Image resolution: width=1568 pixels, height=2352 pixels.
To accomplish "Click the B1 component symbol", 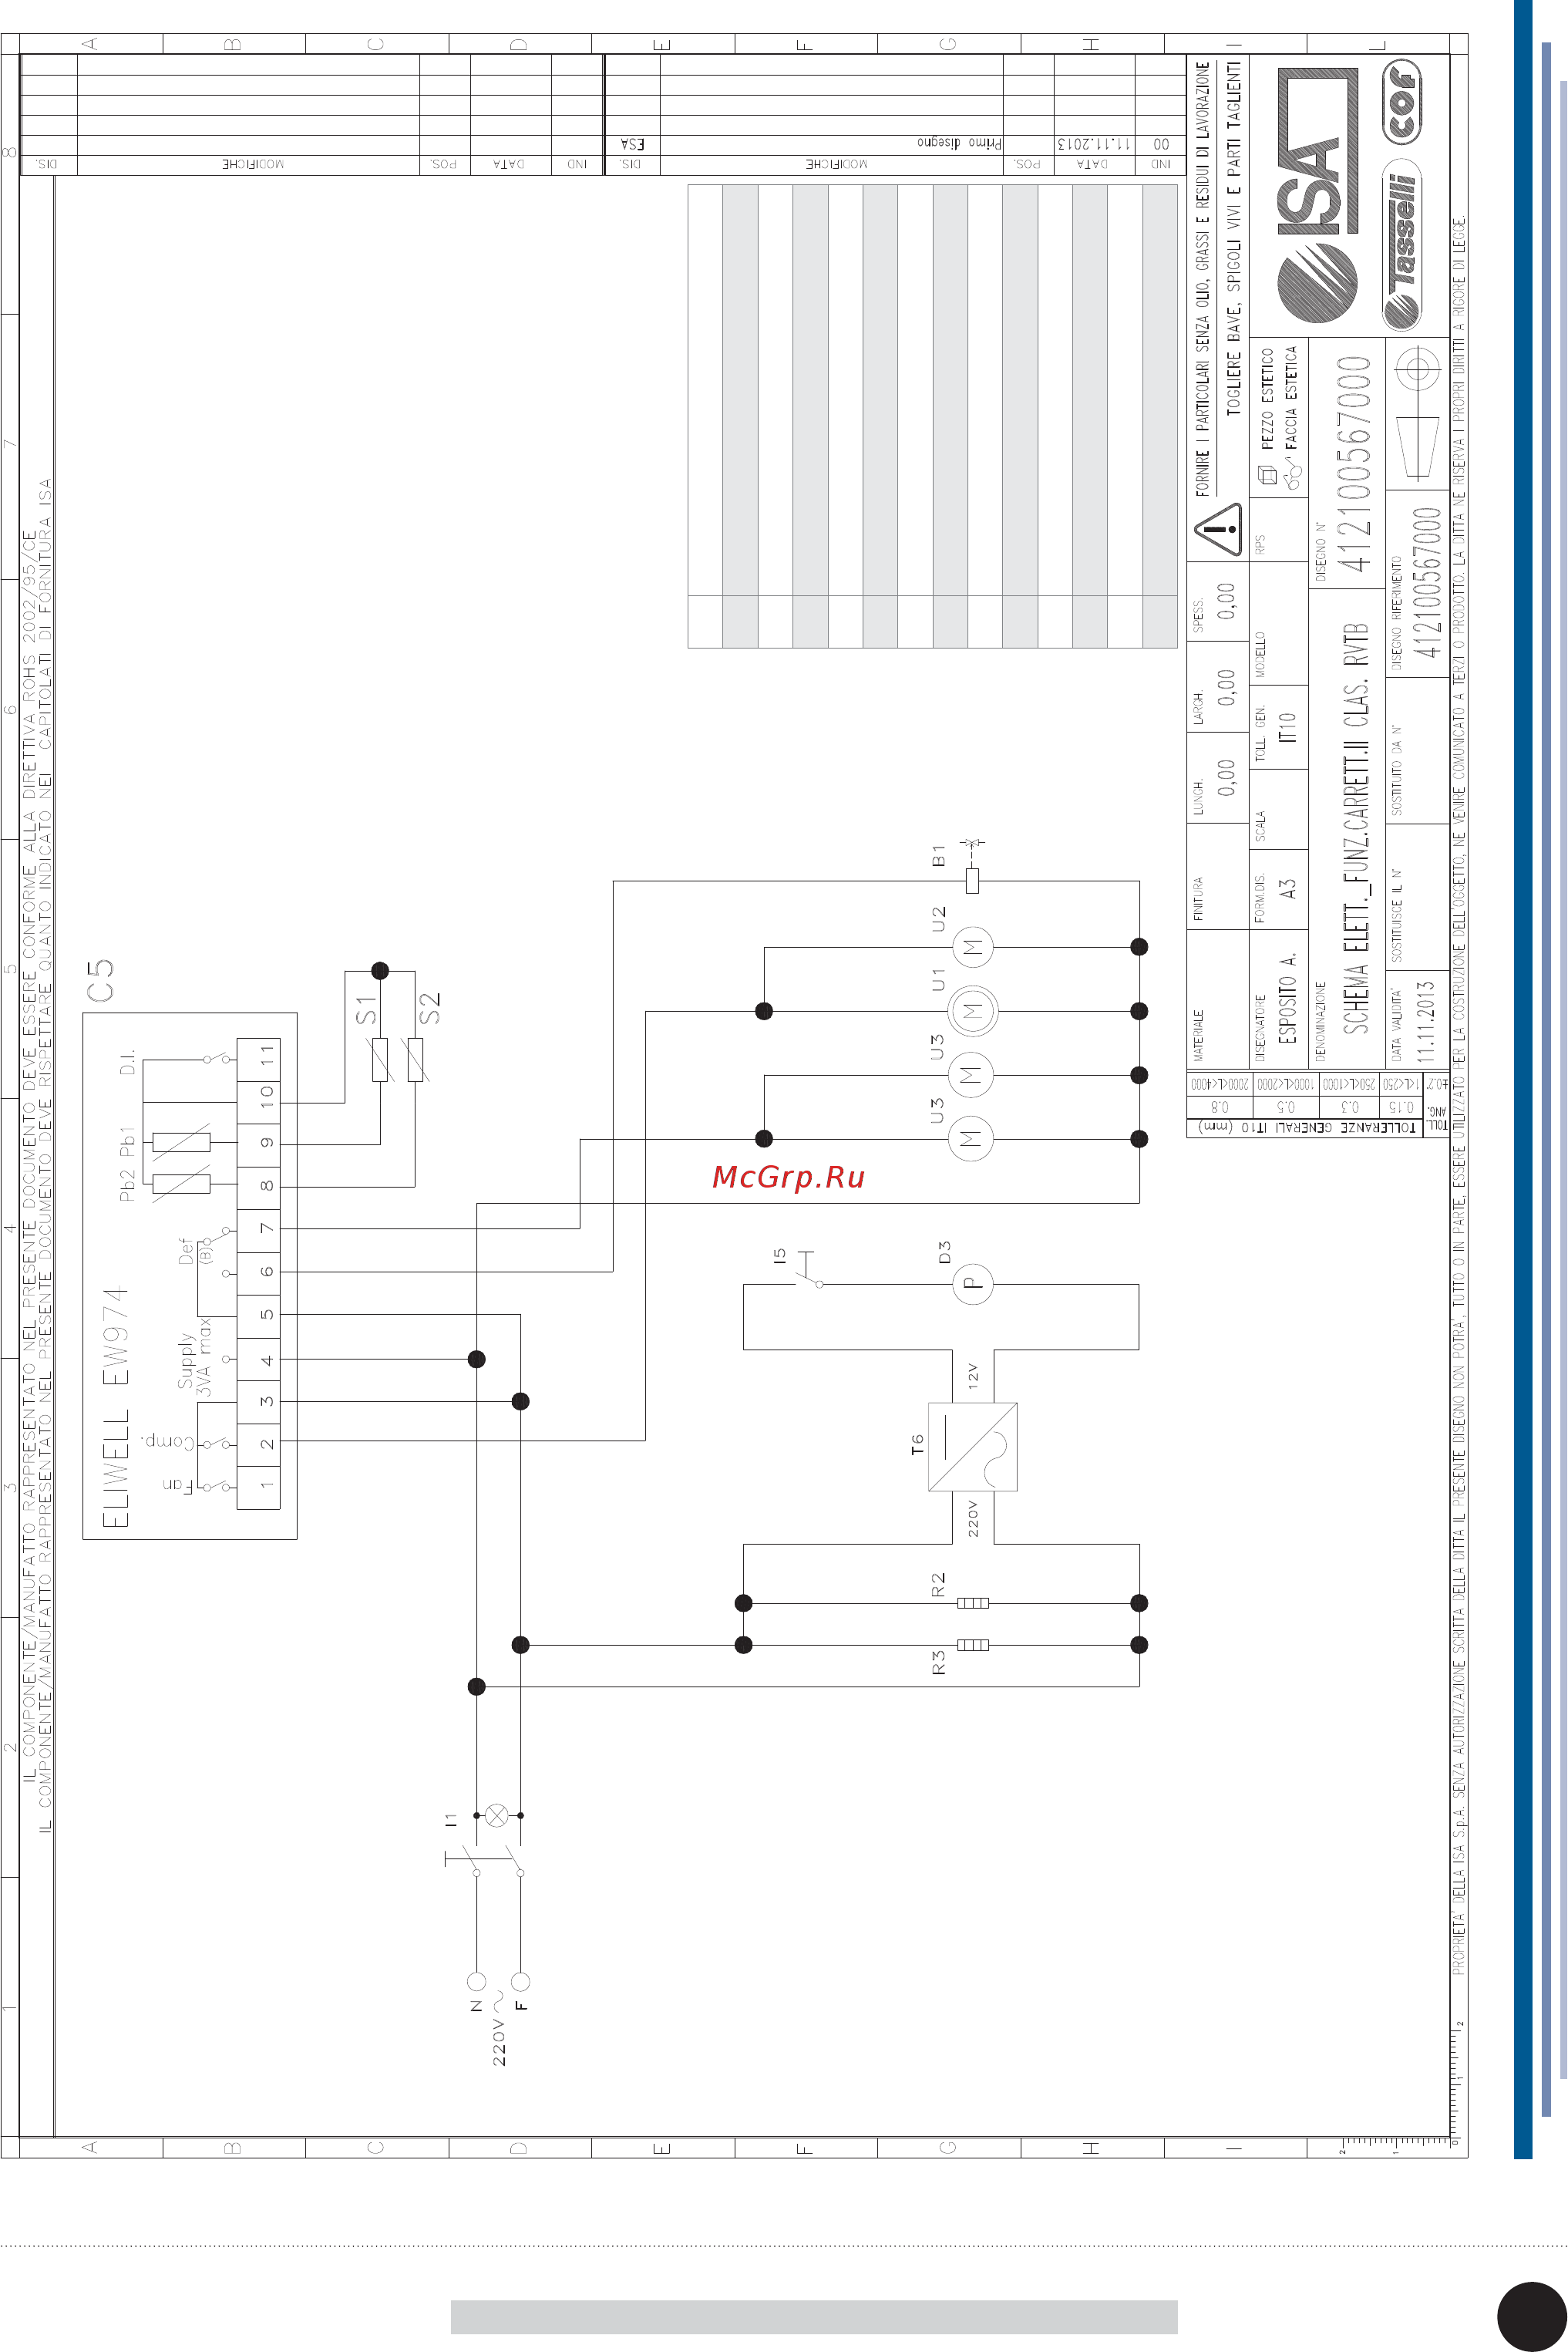I will (972, 881).
